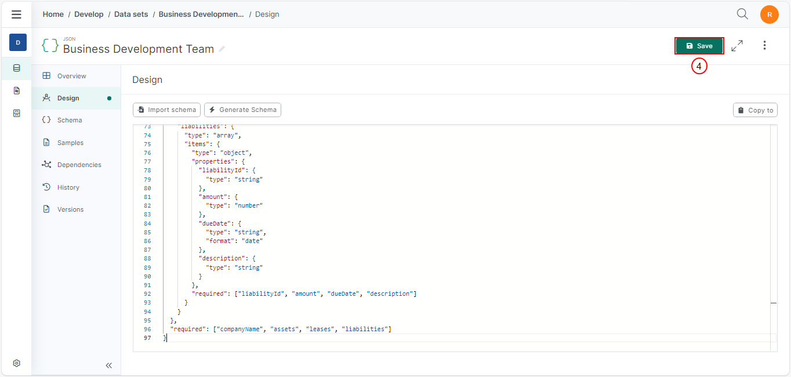The width and height of the screenshot is (791, 377).
Task: Edit the title with pencil icon
Action: [222, 49]
